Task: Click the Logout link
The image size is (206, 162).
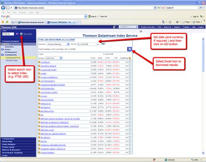Action: pyautogui.click(x=201, y=27)
